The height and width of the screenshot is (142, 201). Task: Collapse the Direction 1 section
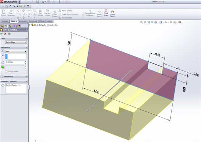click(26, 48)
